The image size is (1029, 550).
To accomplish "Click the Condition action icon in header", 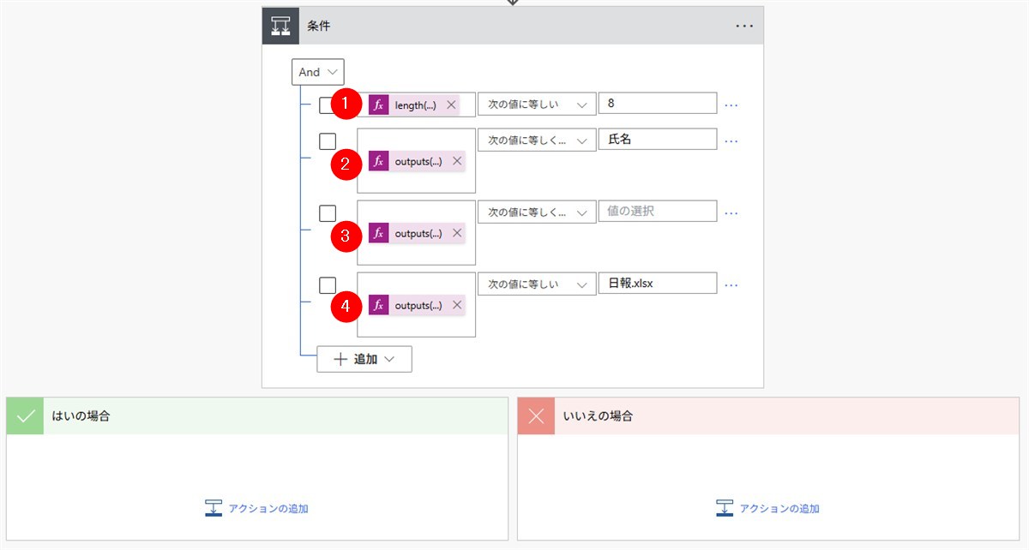I will click(280, 26).
